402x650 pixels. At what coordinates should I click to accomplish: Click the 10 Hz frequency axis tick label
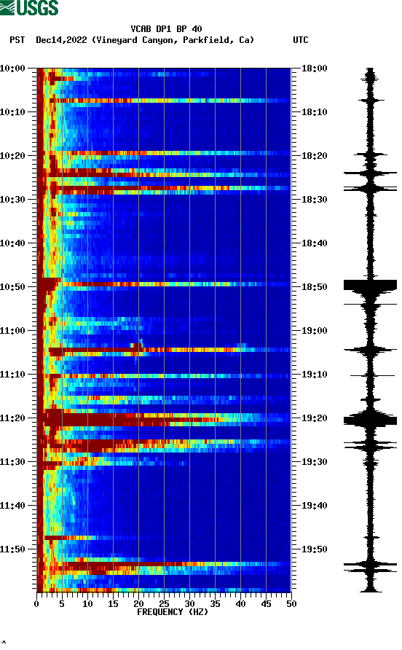87,604
